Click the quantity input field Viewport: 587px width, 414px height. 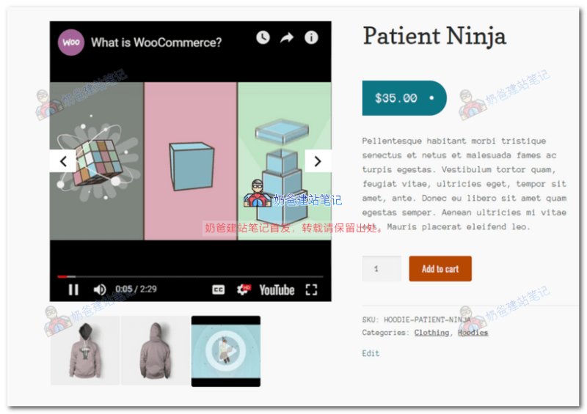(x=382, y=268)
